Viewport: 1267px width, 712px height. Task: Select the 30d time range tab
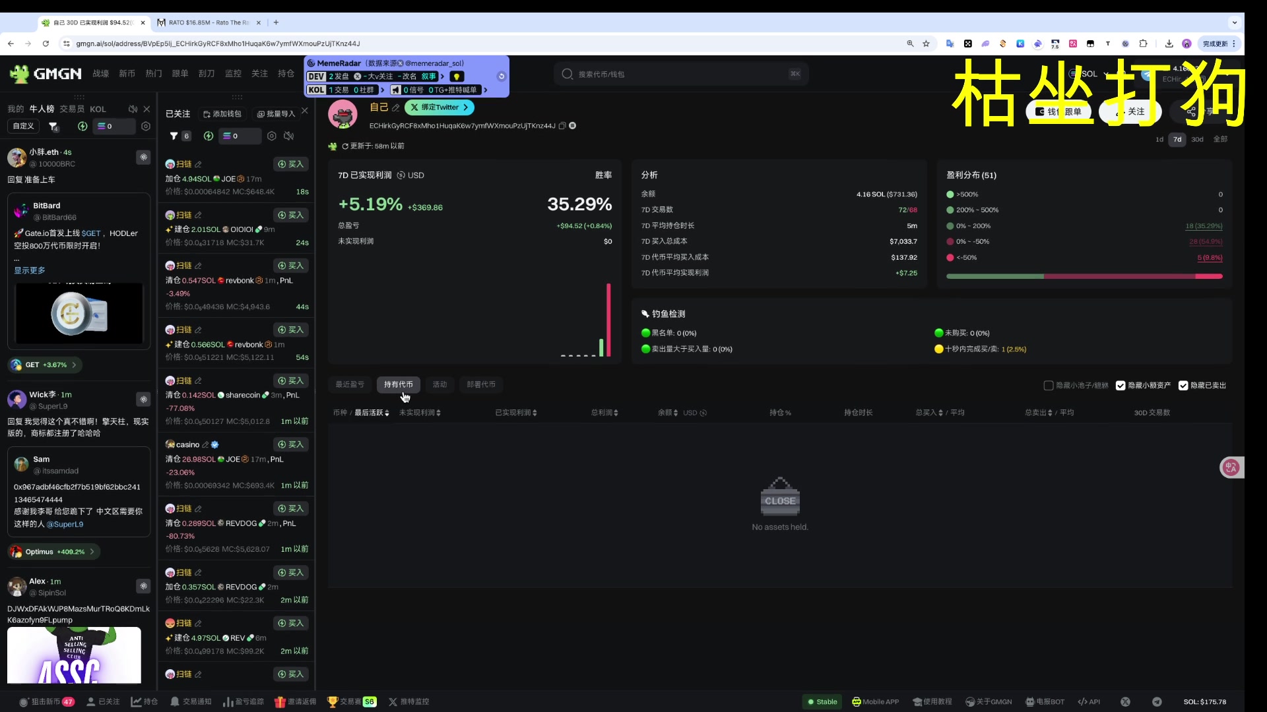click(x=1197, y=139)
